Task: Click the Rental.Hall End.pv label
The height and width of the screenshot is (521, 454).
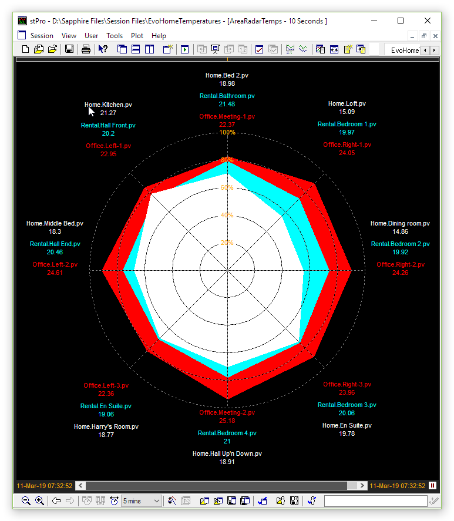Action: 55,244
